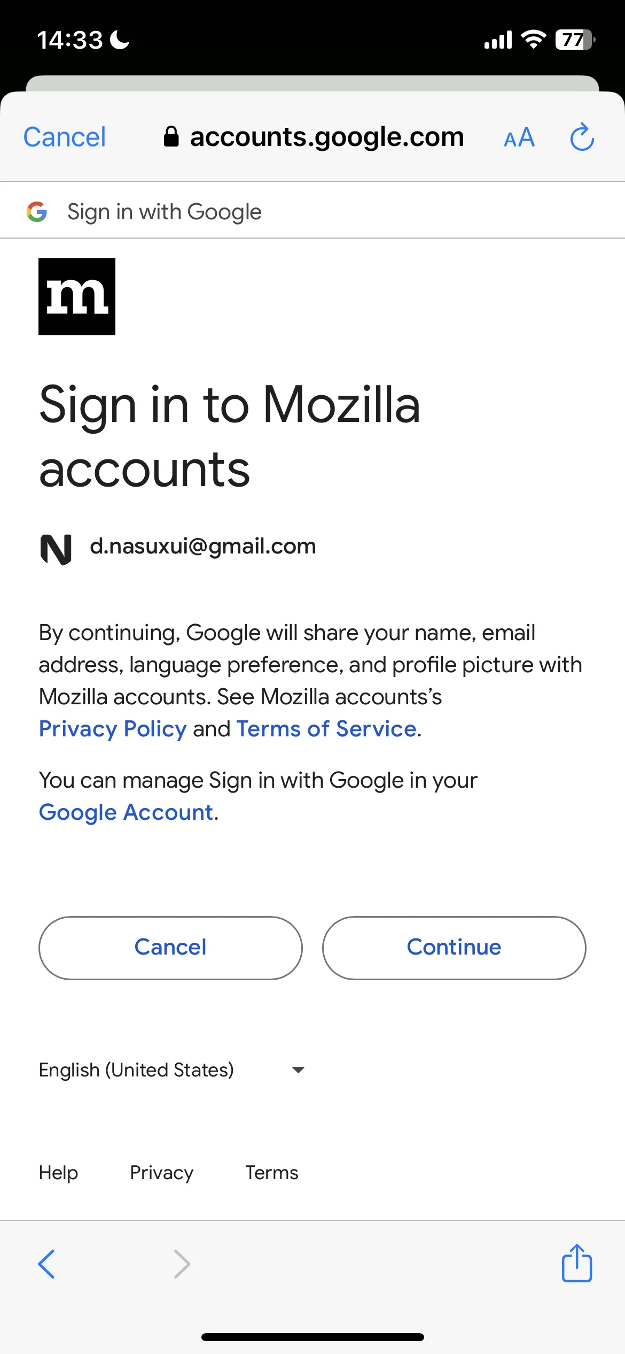
Task: Tap the forward navigation arrow
Action: tap(182, 1264)
